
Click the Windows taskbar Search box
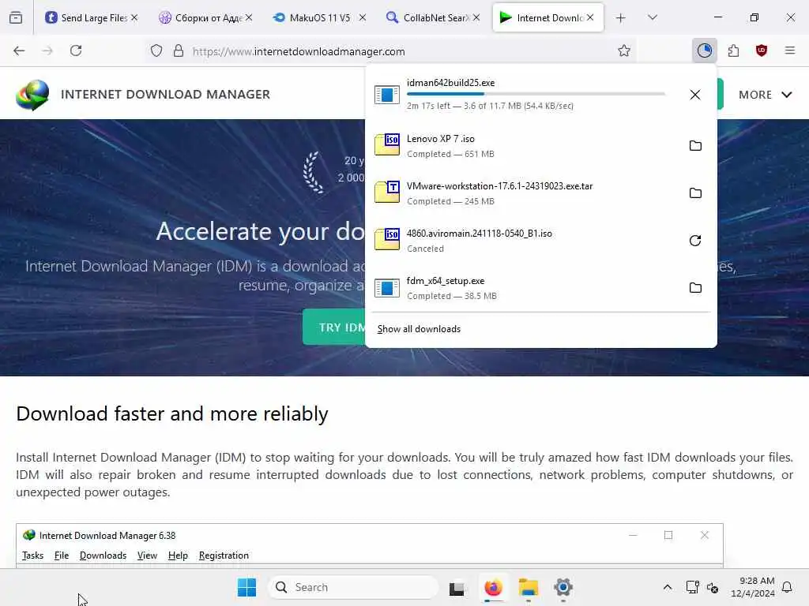(353, 587)
